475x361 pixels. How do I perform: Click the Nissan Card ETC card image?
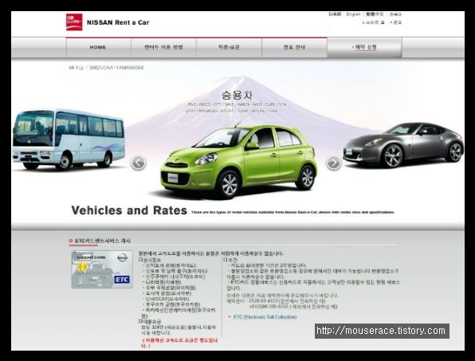(x=102, y=269)
